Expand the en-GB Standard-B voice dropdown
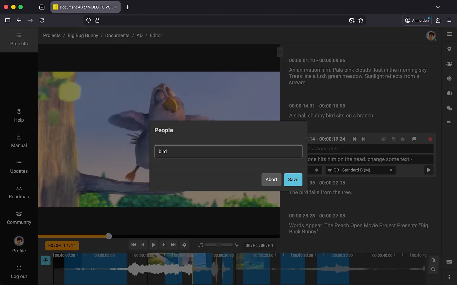 click(x=360, y=170)
